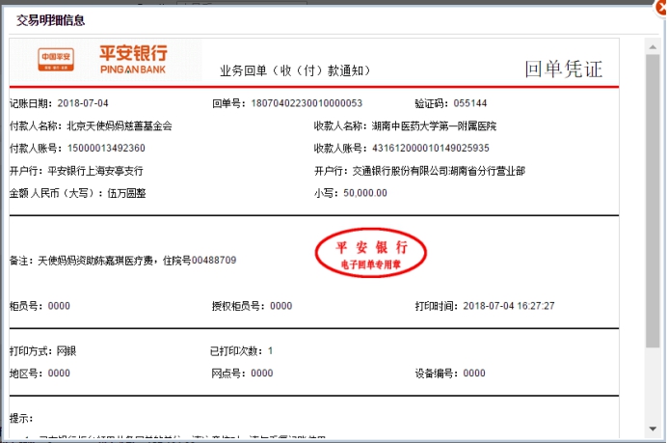Click the 柜员号 value 0000

click(x=59, y=306)
